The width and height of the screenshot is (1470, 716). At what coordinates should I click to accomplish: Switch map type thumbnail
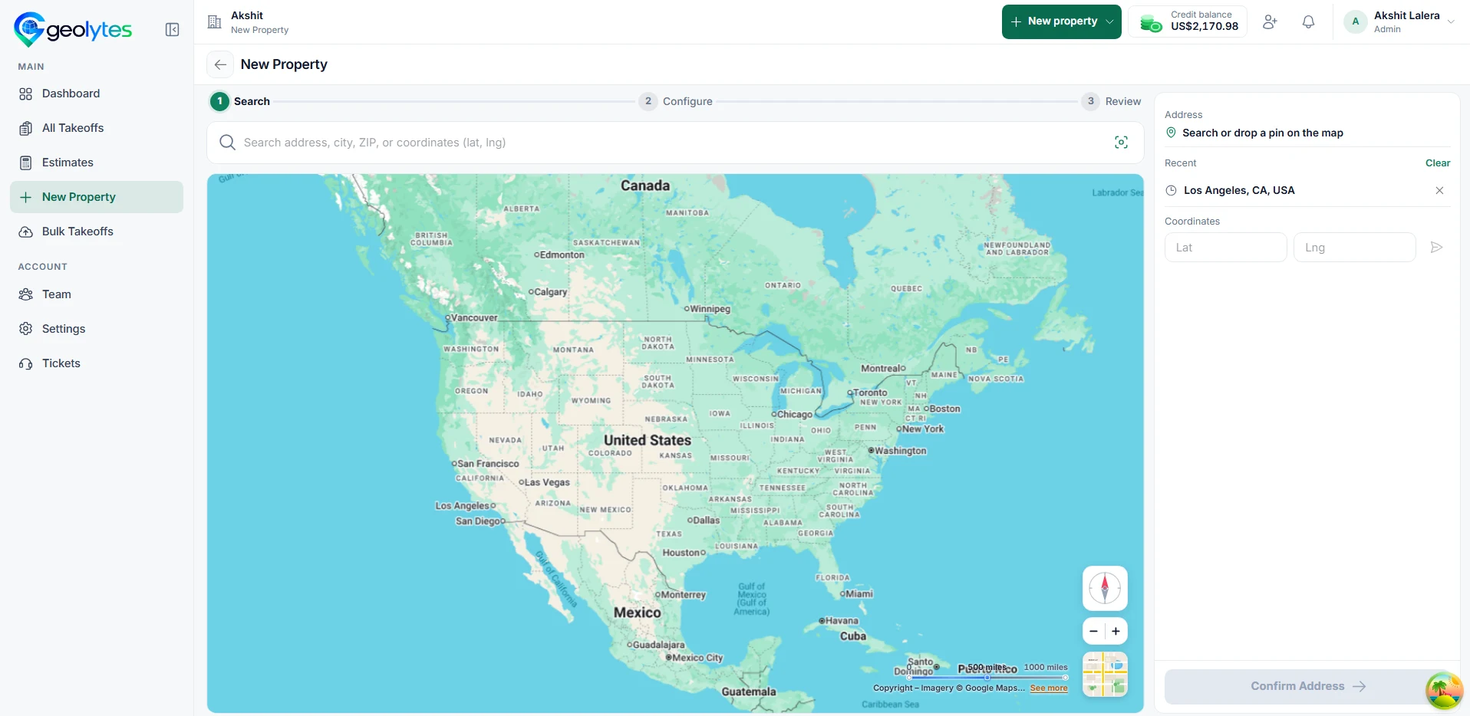(x=1105, y=675)
